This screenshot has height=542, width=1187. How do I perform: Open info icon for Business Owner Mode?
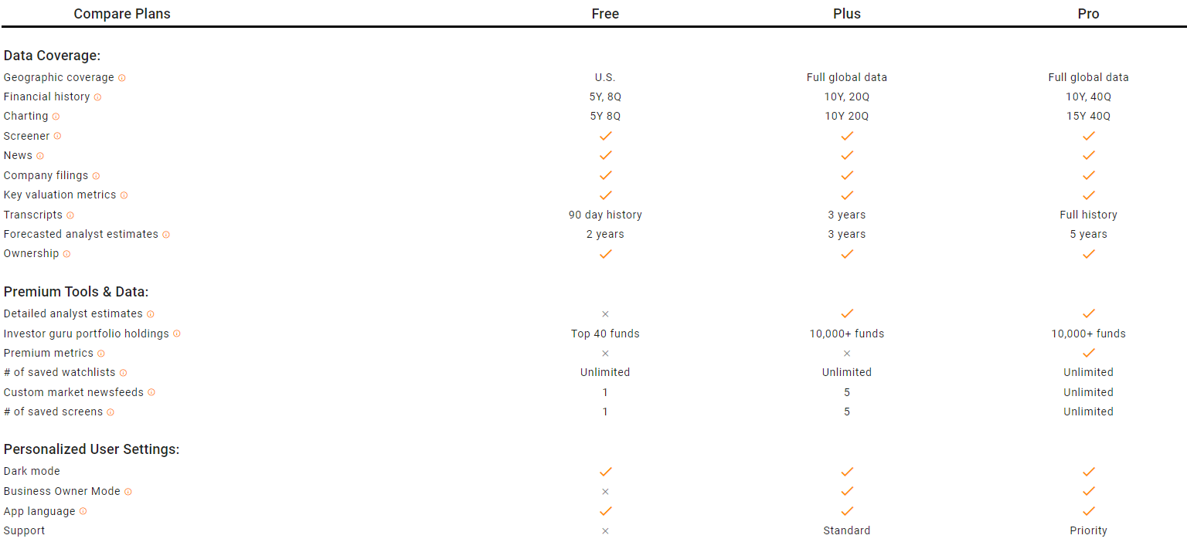(128, 492)
